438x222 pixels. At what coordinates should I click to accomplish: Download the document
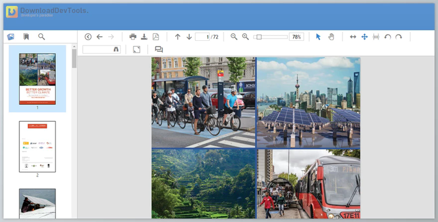144,37
